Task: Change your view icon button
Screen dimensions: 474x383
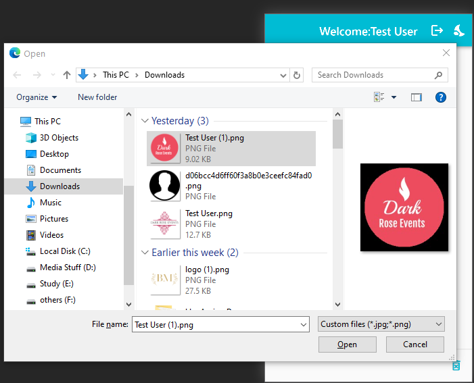Action: click(379, 97)
